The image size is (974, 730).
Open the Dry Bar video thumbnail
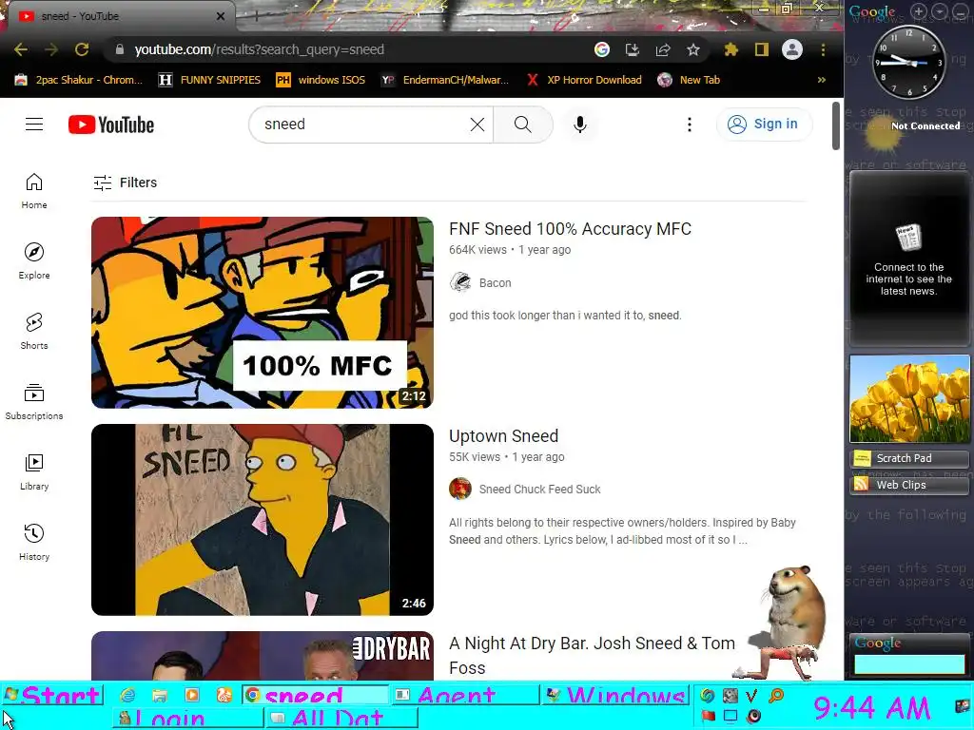(263, 656)
